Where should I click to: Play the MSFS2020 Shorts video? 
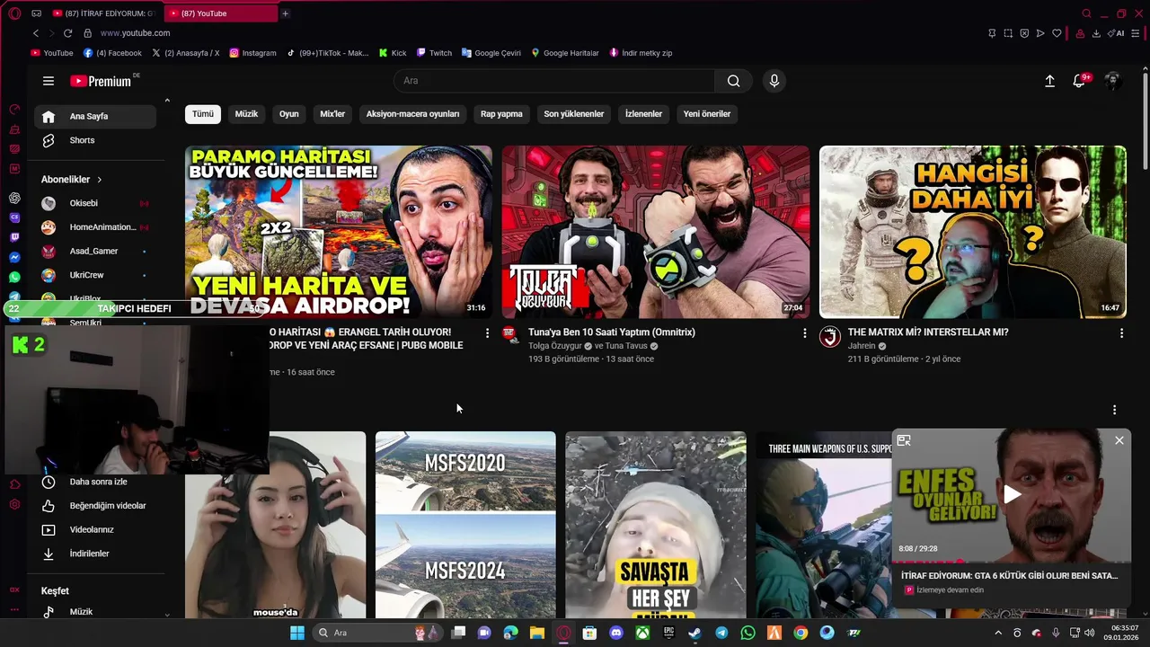(465, 525)
